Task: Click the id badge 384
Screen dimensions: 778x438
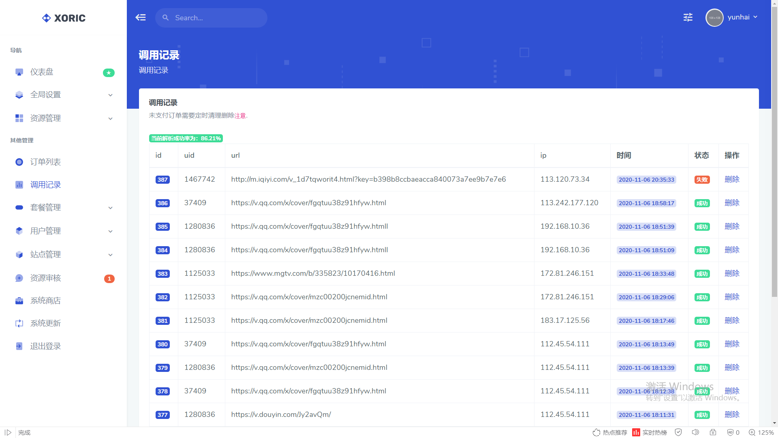Action: click(162, 250)
